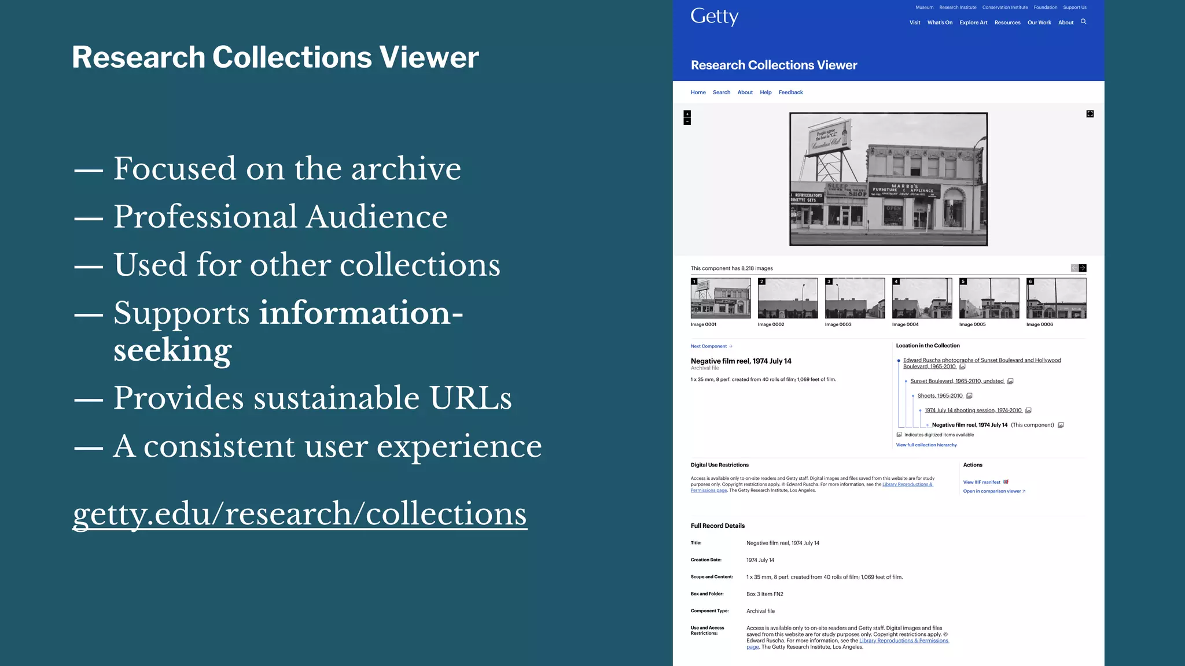
Task: Go to viewer Home tab
Action: click(x=698, y=92)
